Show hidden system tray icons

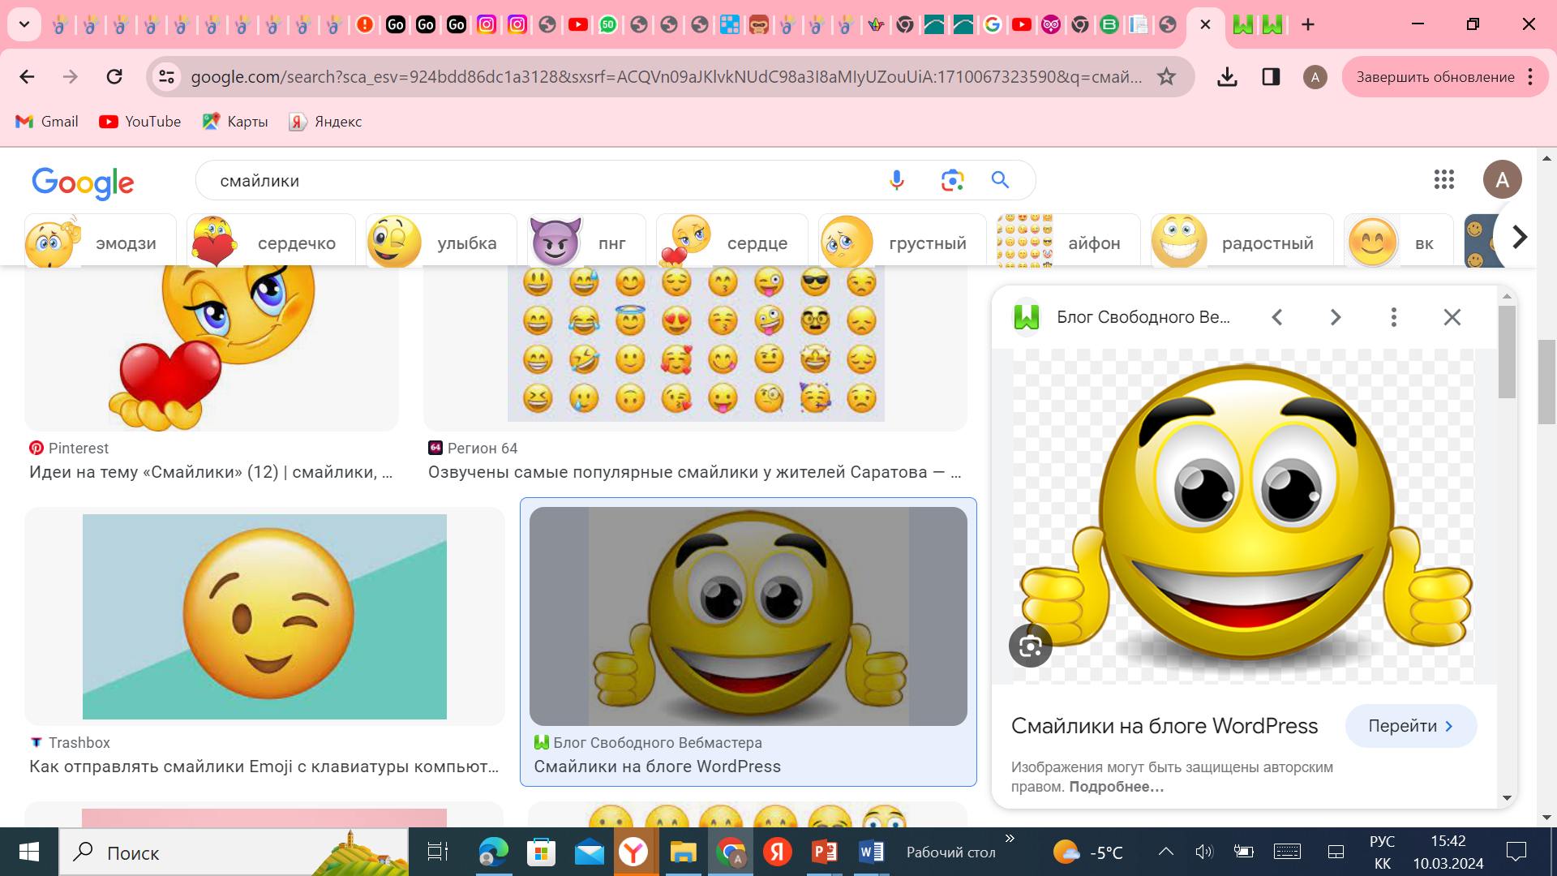[x=1165, y=852]
